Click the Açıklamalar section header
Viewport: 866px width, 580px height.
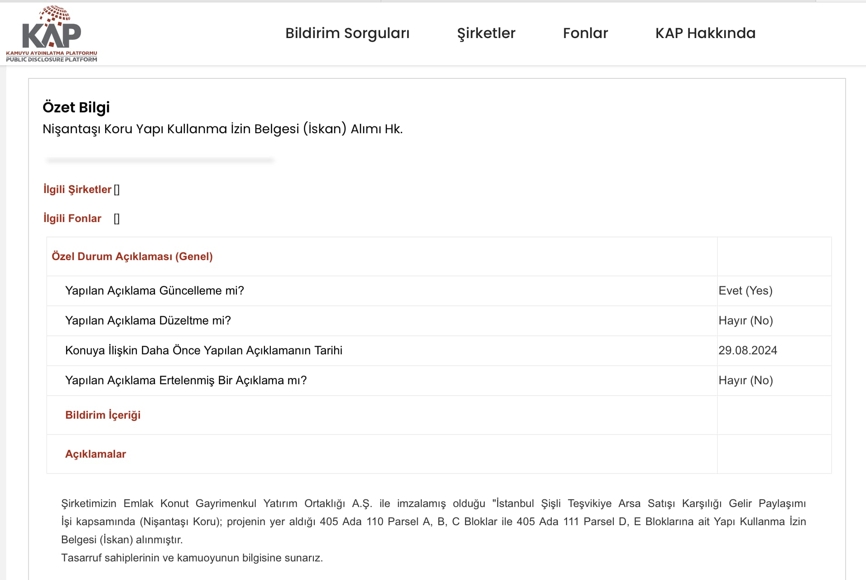[x=96, y=454]
